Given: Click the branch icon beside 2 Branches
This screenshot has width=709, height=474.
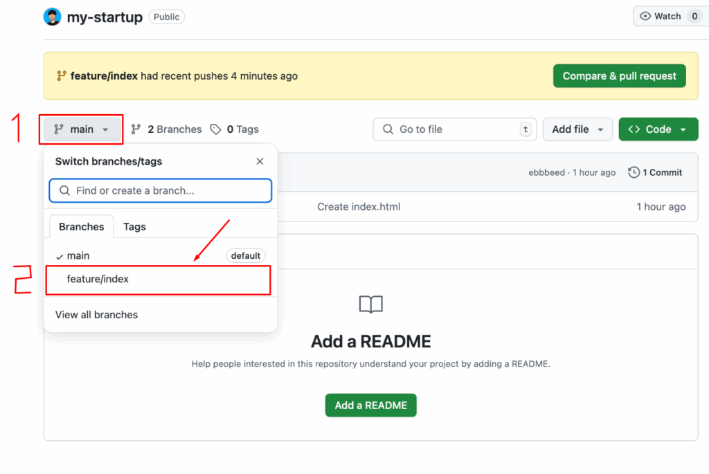Looking at the screenshot, I should (x=136, y=129).
